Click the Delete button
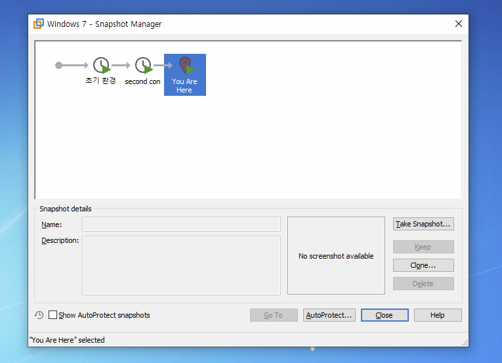 (423, 284)
